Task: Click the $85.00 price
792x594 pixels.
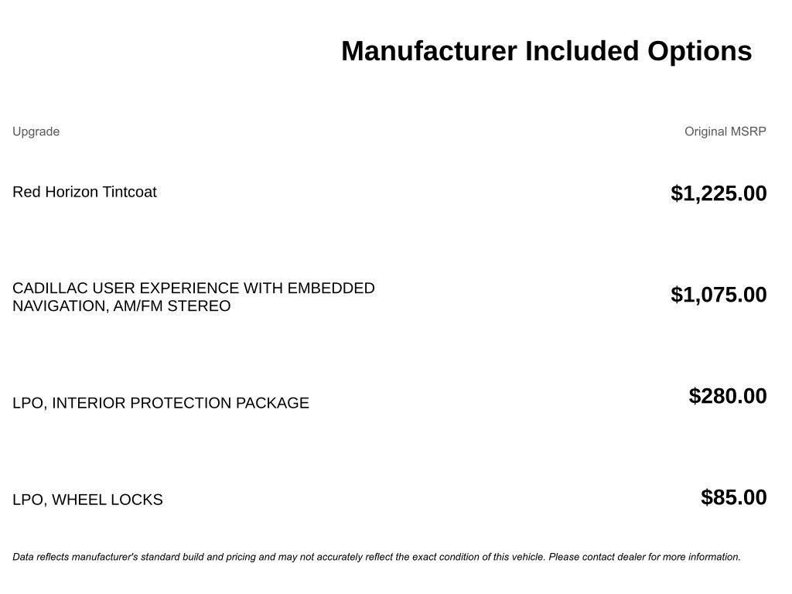Action: [734, 497]
